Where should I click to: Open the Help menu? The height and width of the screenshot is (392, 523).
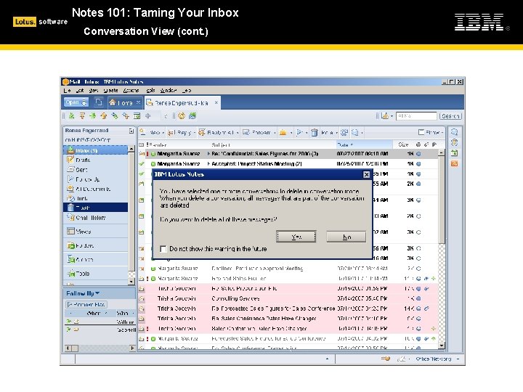coord(187,90)
